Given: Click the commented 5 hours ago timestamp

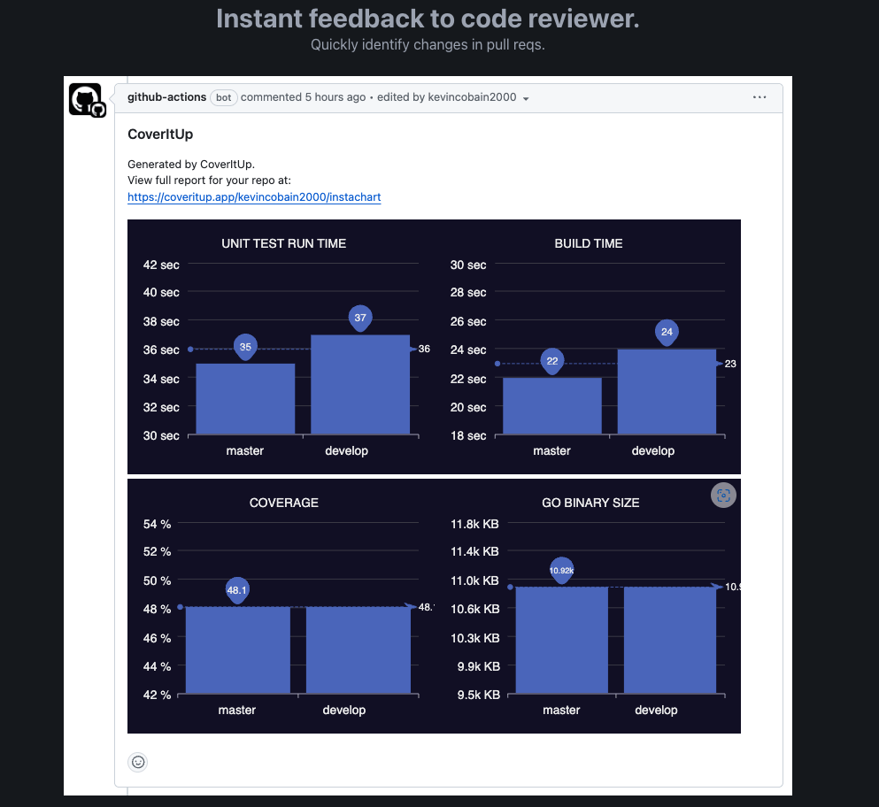Looking at the screenshot, I should pyautogui.click(x=303, y=97).
